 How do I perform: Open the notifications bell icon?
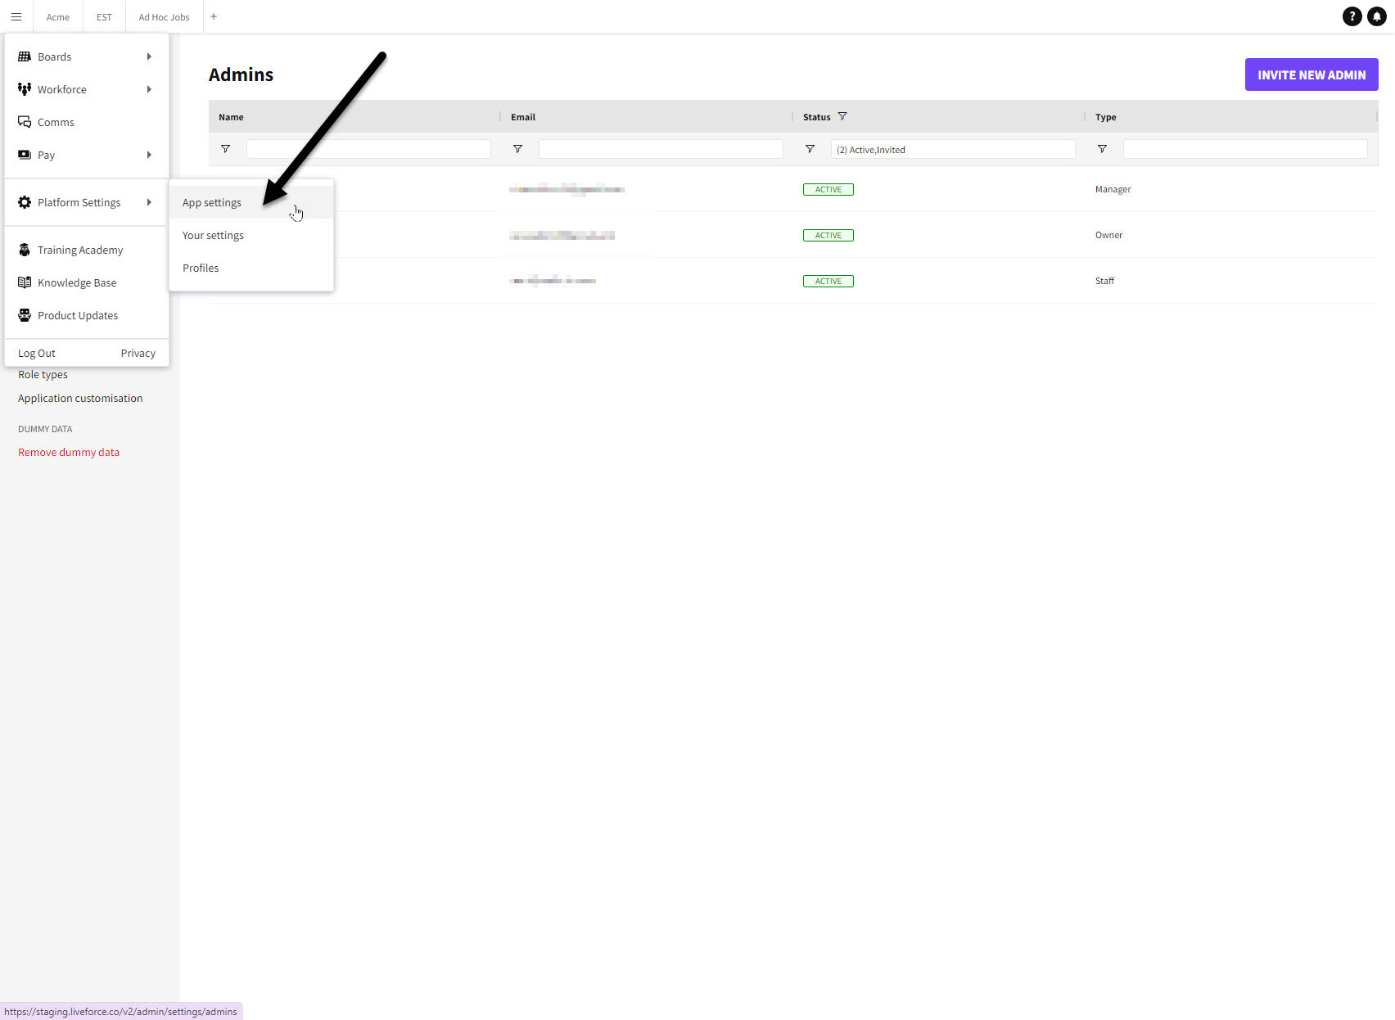click(1377, 16)
